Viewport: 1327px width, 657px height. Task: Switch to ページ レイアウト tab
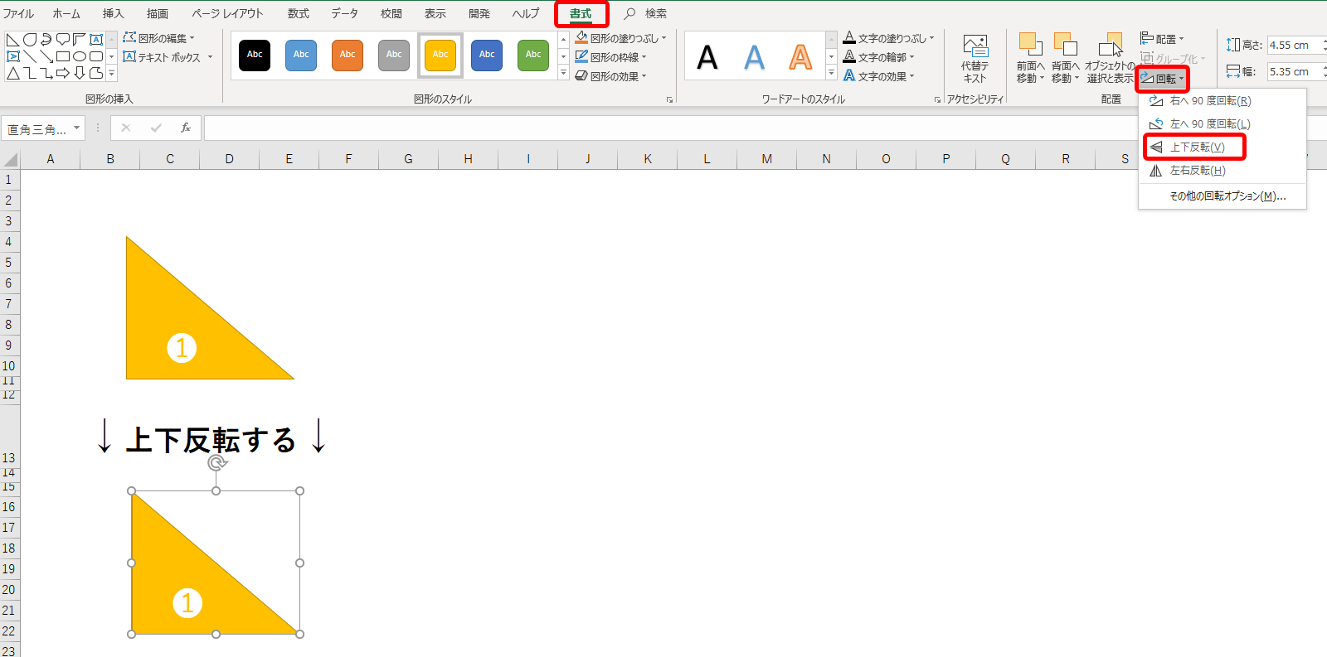[x=227, y=13]
